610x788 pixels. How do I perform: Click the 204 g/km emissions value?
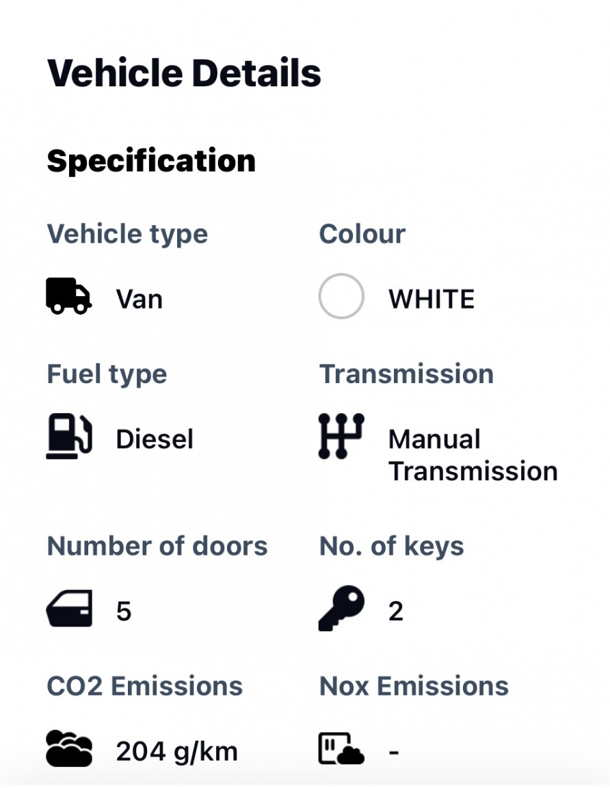pyautogui.click(x=176, y=752)
